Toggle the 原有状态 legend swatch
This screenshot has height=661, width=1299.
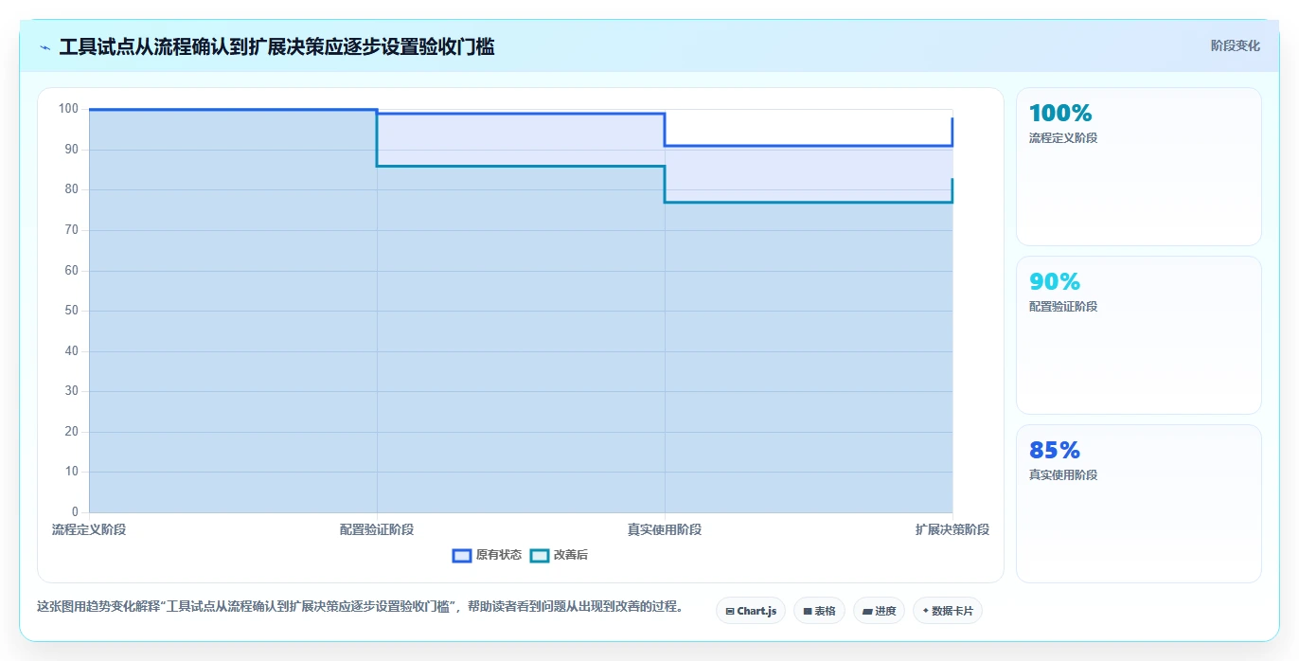coord(462,555)
